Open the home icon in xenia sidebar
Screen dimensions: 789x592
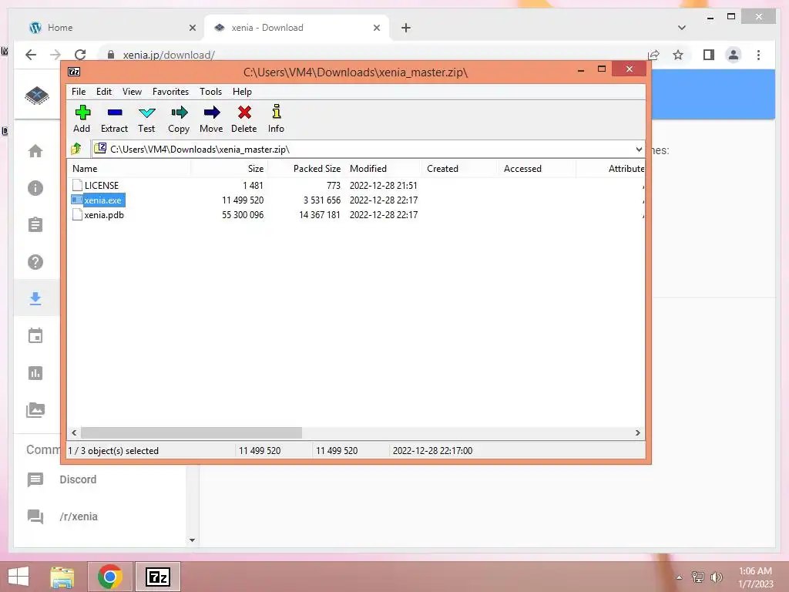(35, 151)
